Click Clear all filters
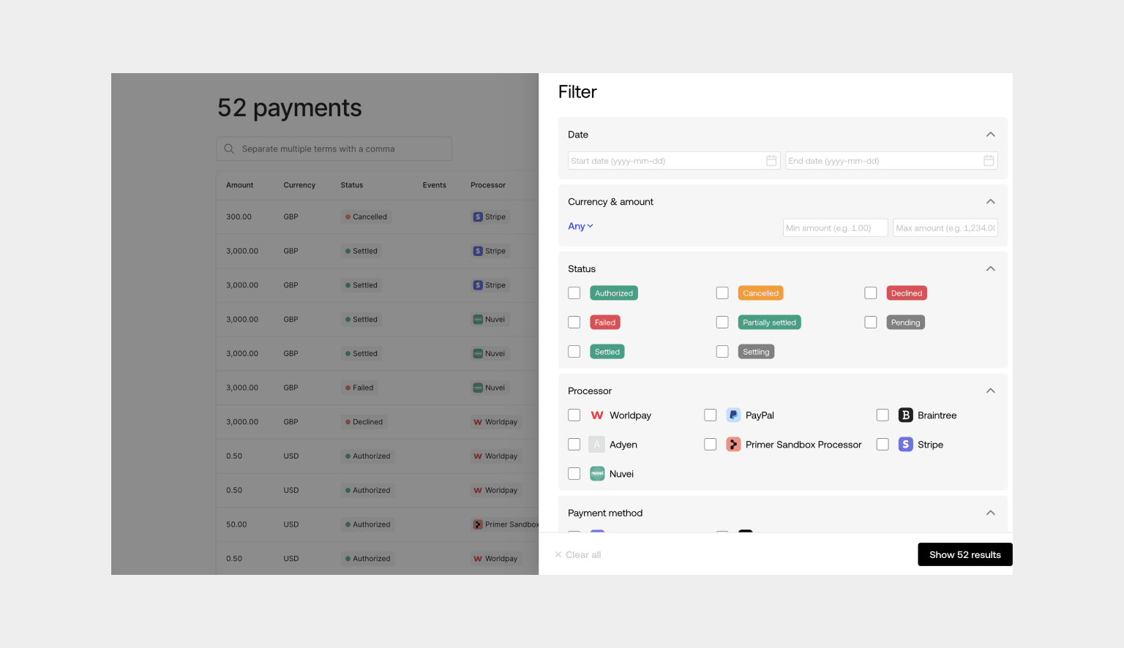This screenshot has width=1124, height=648. 578,555
